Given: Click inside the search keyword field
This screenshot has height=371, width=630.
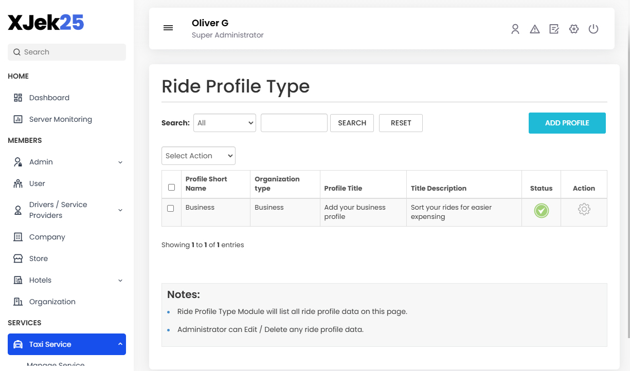Looking at the screenshot, I should point(294,123).
